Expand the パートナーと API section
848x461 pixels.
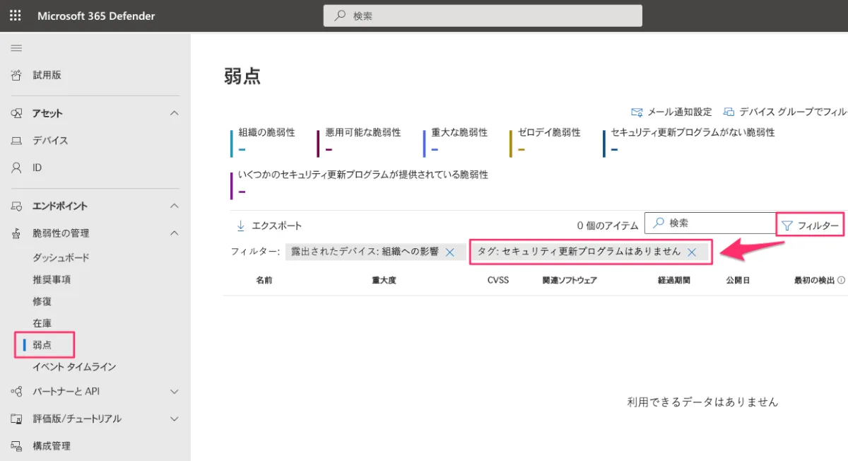tap(175, 391)
